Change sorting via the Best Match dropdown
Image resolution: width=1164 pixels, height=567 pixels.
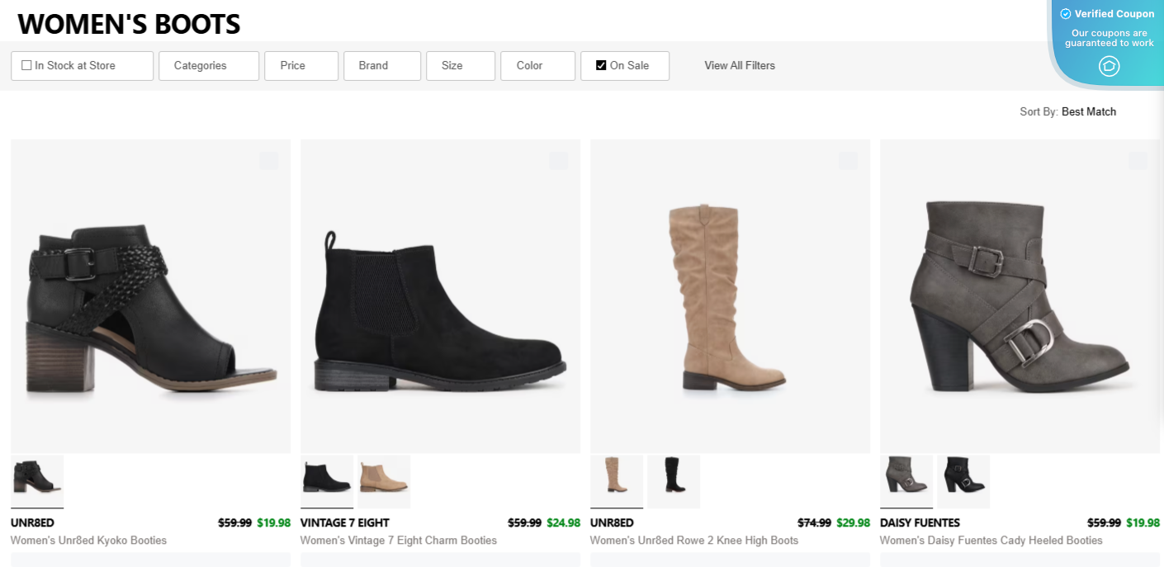(x=1088, y=111)
